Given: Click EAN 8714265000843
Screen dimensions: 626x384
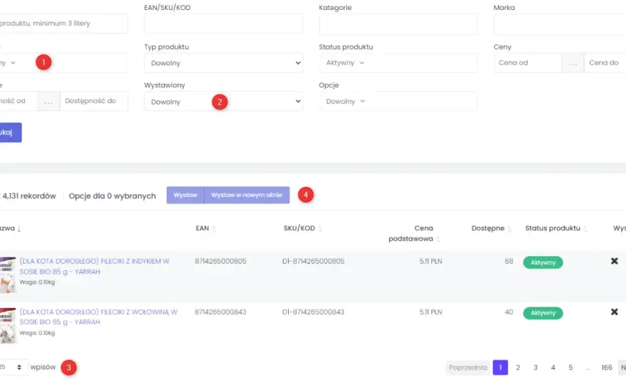Looking at the screenshot, I should point(221,312).
